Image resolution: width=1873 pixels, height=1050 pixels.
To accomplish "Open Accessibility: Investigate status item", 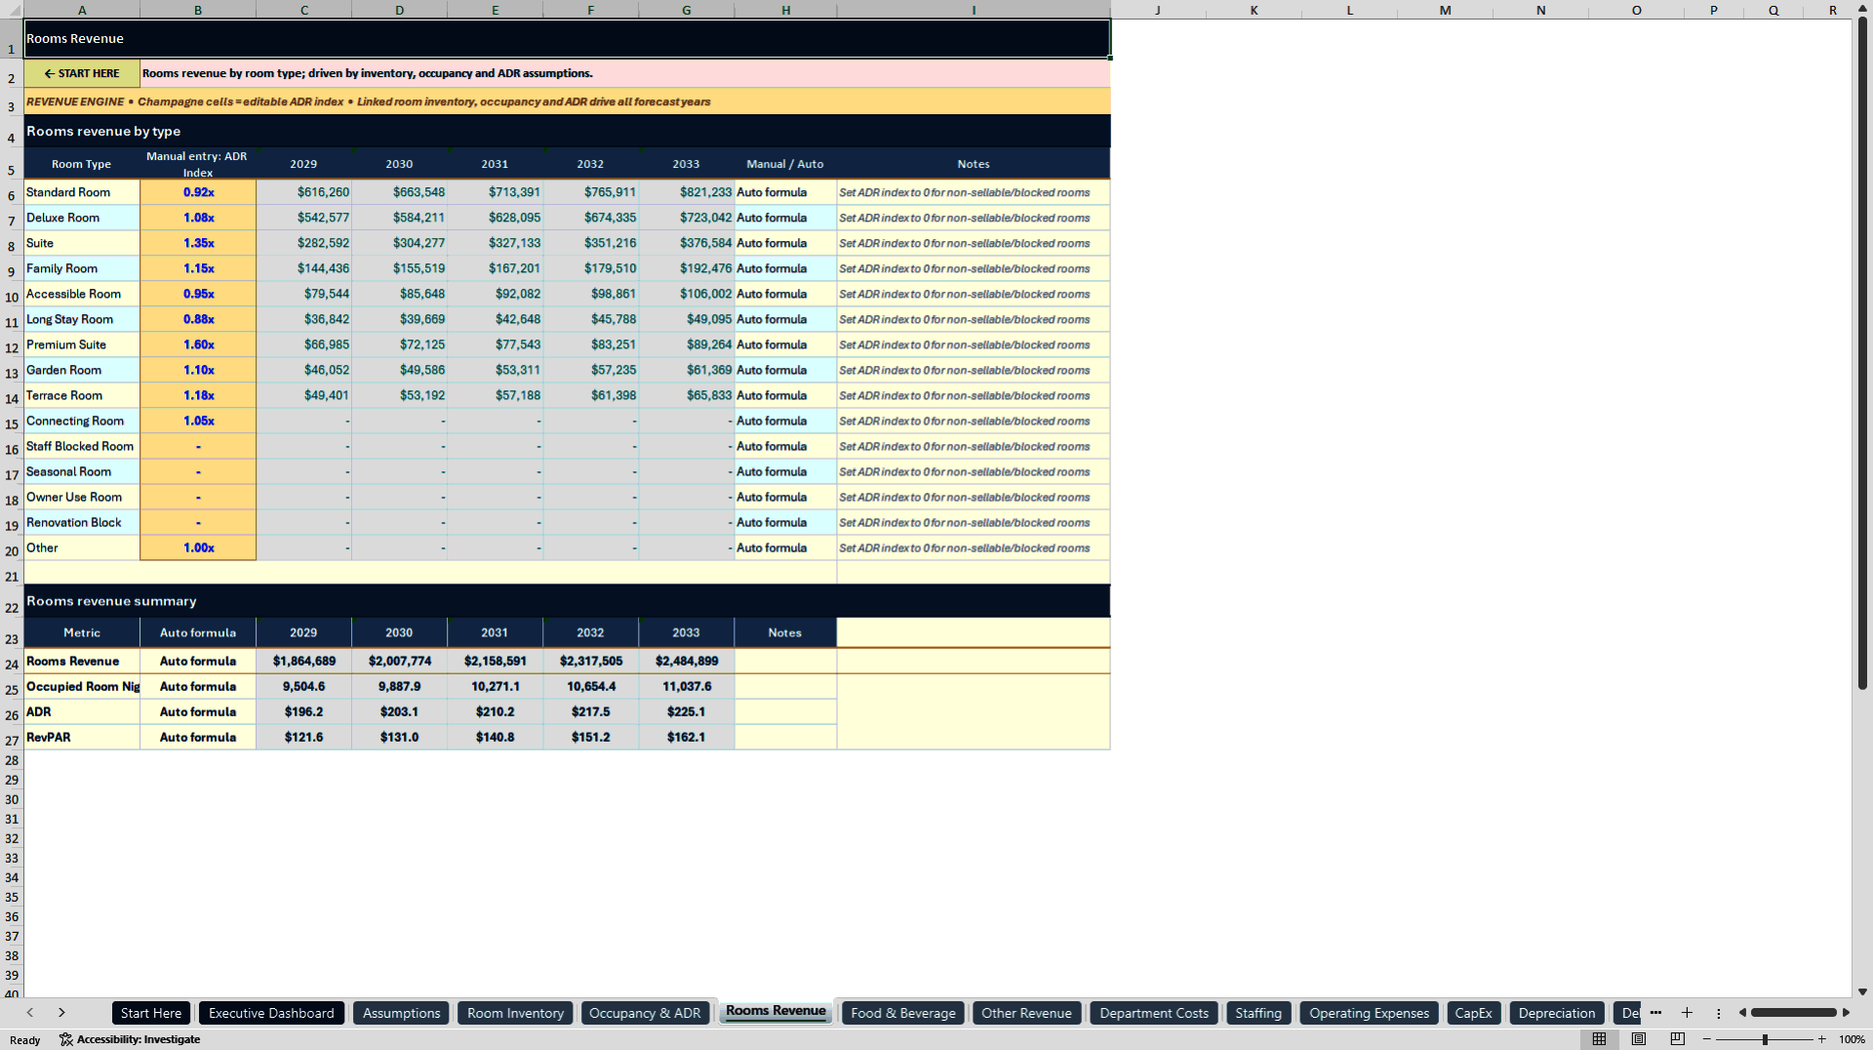I will click(130, 1039).
